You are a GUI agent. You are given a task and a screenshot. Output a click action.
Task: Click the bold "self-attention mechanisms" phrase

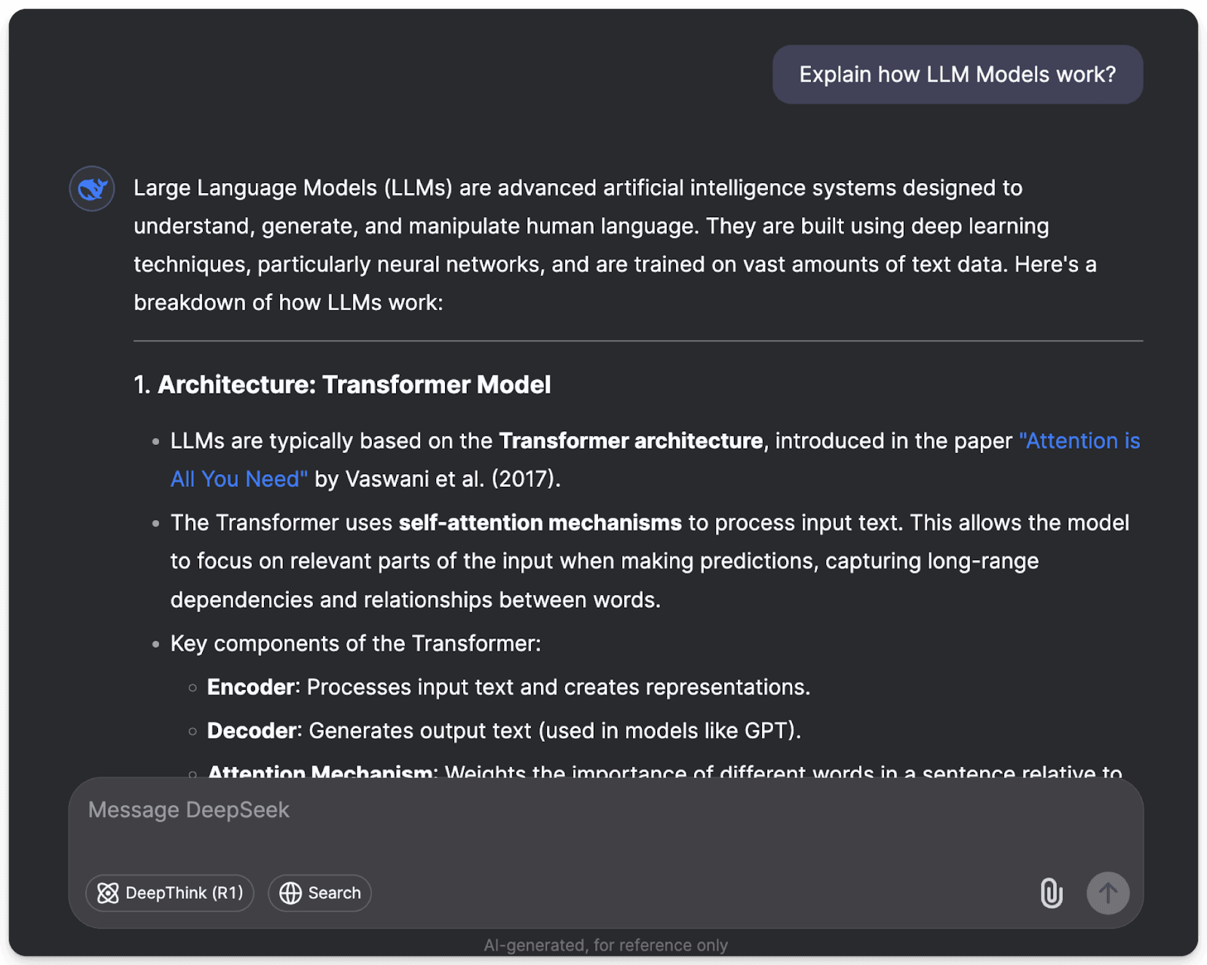pyautogui.click(x=539, y=523)
